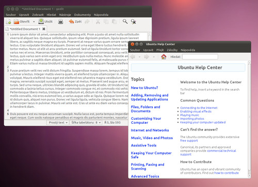Viewport: 258px width, 187px height.
Task: Print the document using the printer icon
Action: click(60, 22)
